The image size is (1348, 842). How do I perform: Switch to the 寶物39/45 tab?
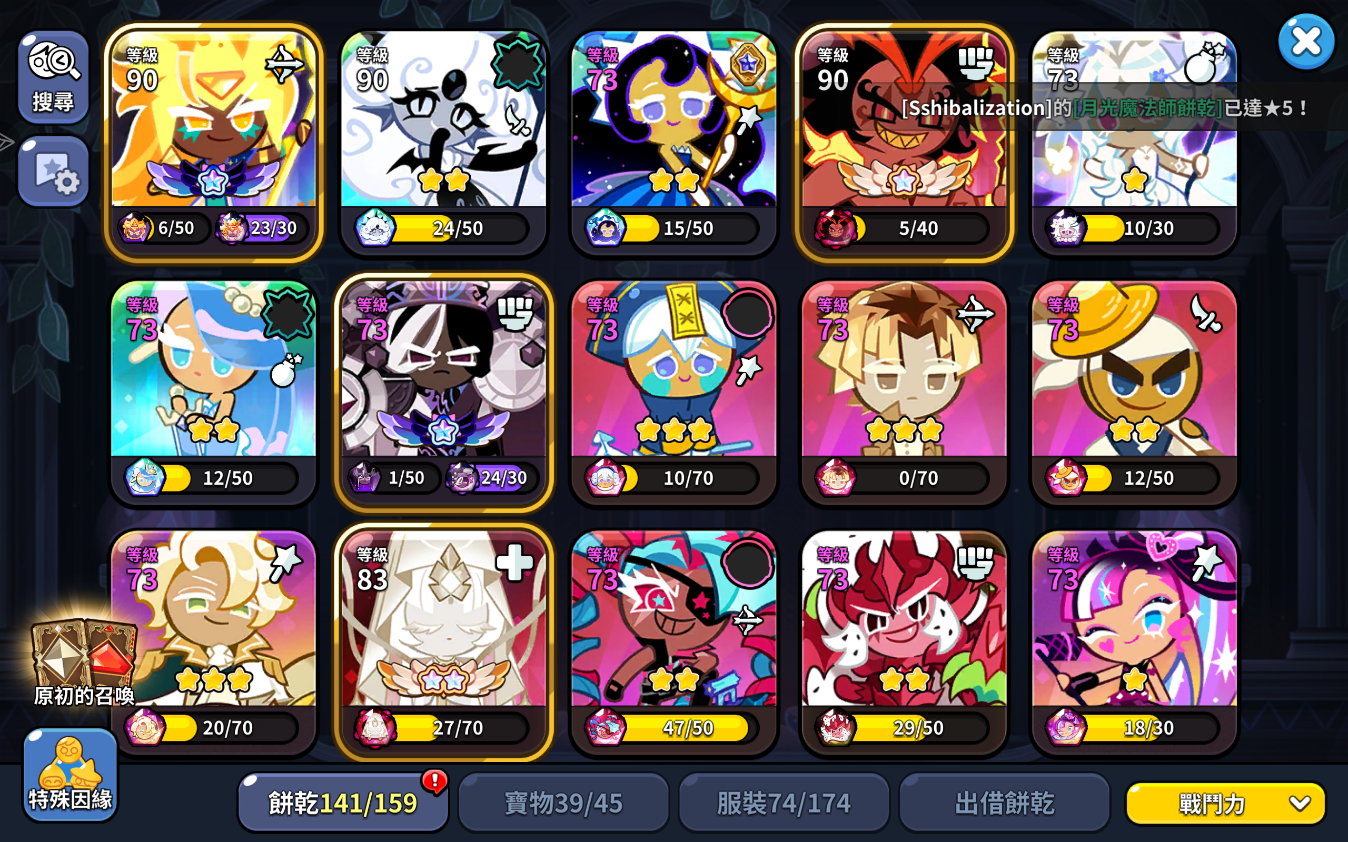coord(563,803)
